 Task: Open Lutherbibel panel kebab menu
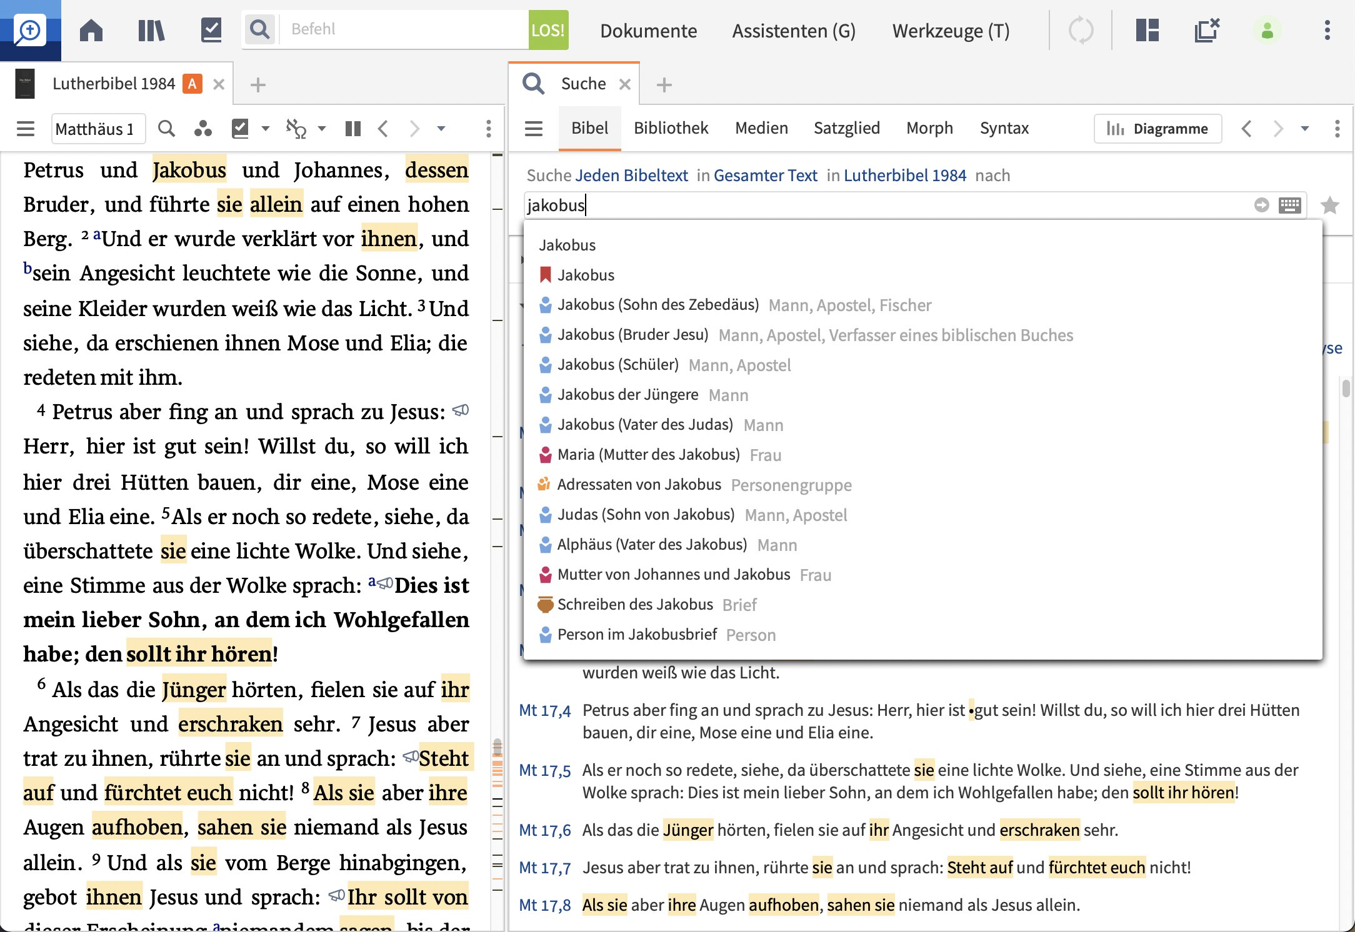click(489, 129)
